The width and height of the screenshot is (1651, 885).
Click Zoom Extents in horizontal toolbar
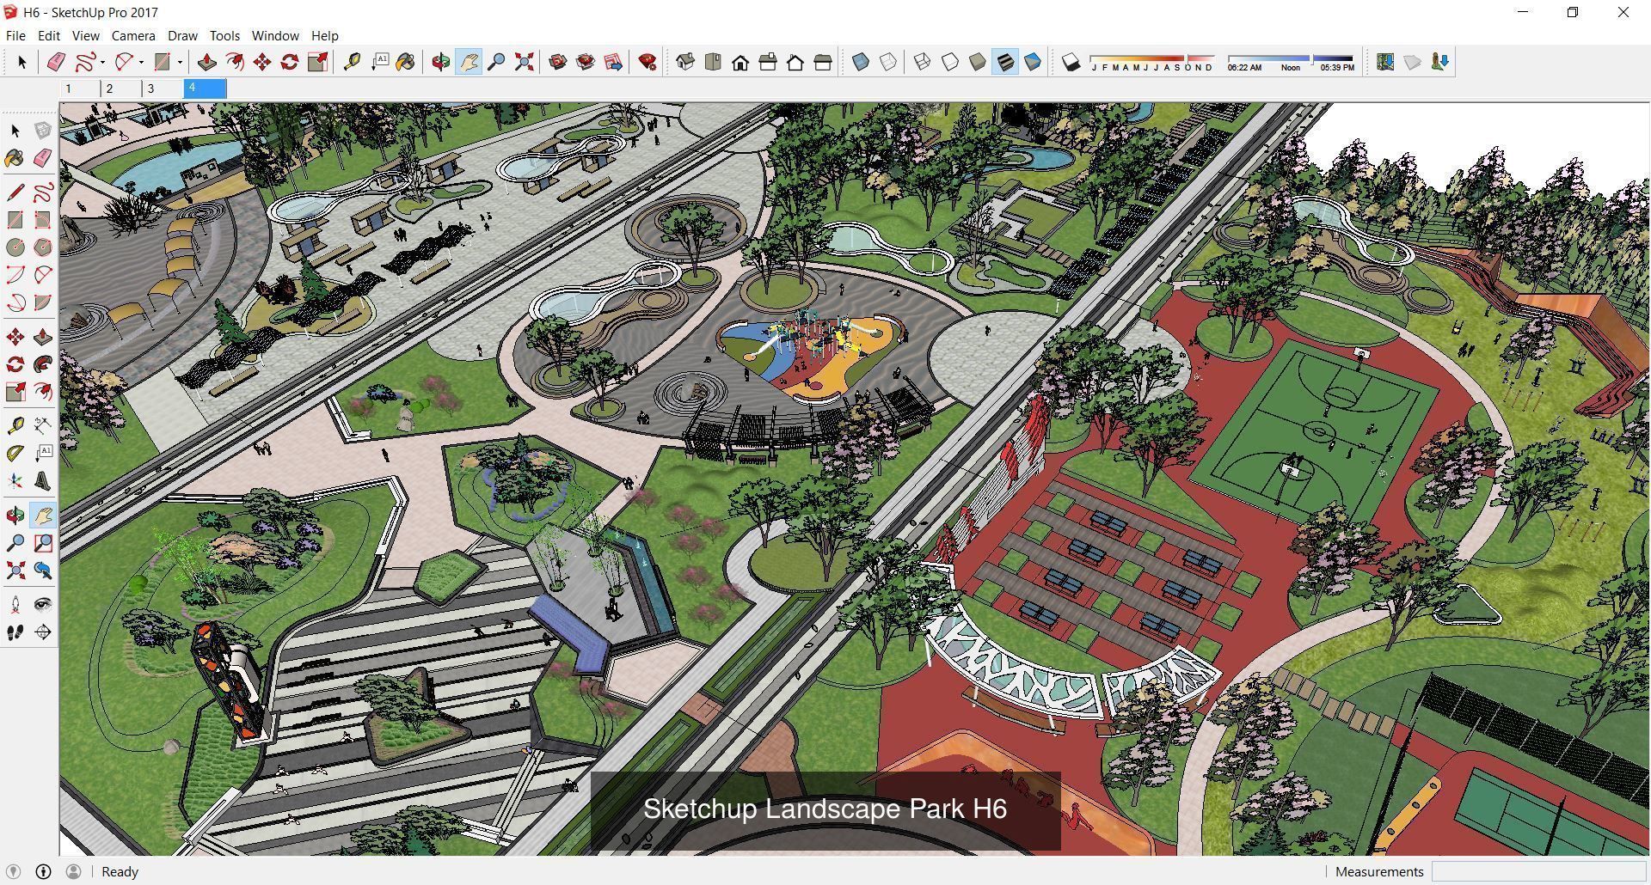coord(524,62)
